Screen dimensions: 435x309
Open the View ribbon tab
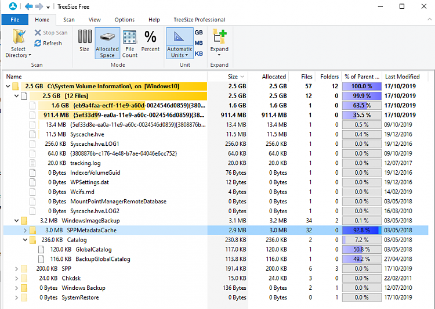click(x=95, y=20)
